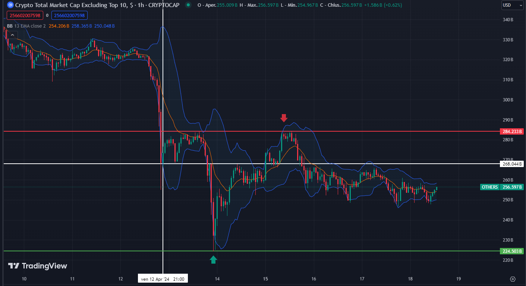Click the blue buy price button 256602007598
Image resolution: width=526 pixels, height=286 pixels.
[x=70, y=15]
